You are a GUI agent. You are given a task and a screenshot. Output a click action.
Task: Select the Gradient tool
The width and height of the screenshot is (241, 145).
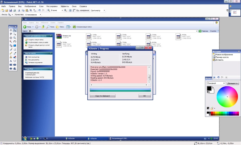[15, 46]
